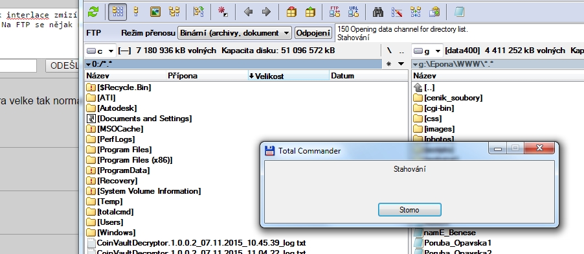Viewport: 584px width, 254px height.
Task: Go forward with the right arrow icon
Action: pyautogui.click(x=266, y=12)
